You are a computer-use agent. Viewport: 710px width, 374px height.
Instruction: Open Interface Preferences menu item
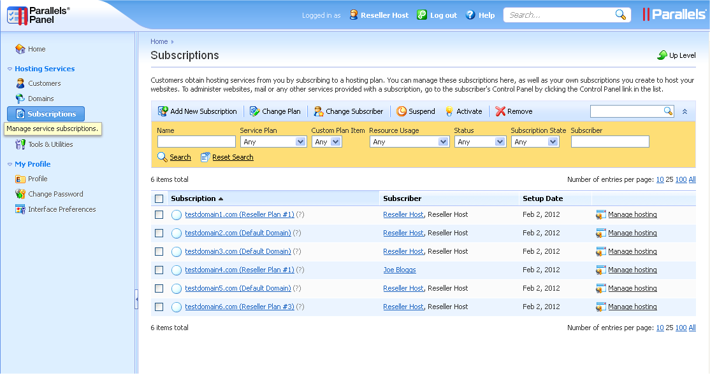coord(62,210)
